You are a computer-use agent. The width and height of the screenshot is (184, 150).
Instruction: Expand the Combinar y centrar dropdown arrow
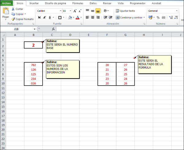click(144, 17)
